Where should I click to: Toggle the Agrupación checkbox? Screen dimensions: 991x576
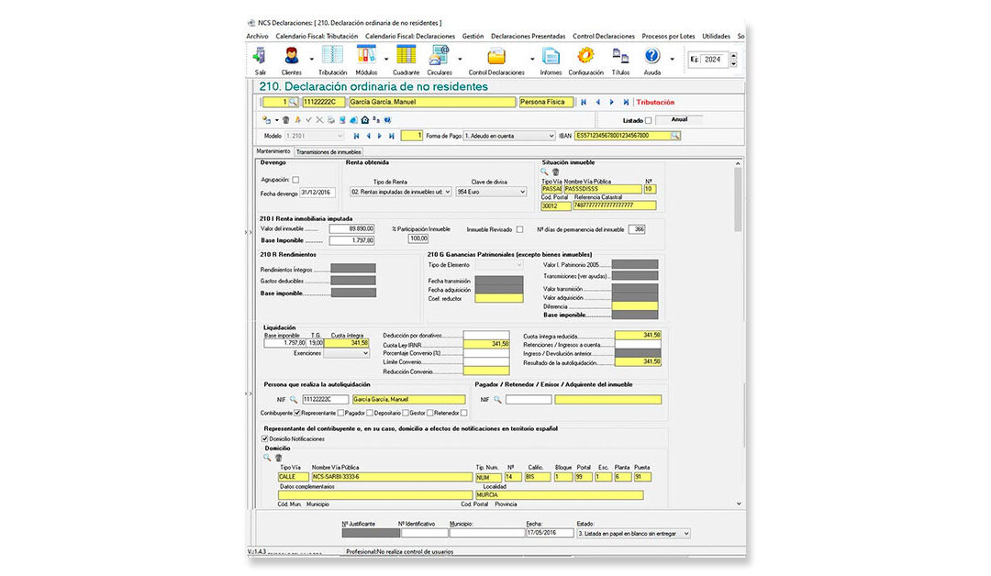click(x=295, y=180)
